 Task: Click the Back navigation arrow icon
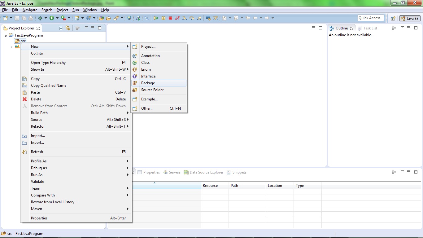pyautogui.click(x=255, y=18)
